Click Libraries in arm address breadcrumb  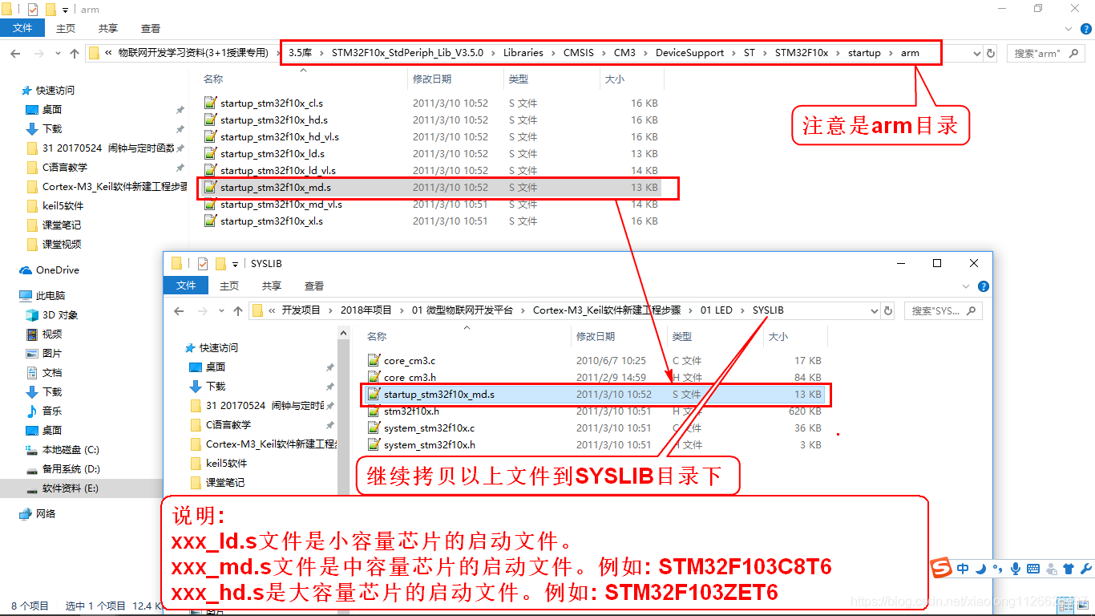click(x=523, y=53)
